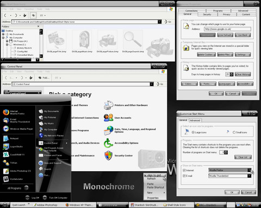Screen dimensions: 261x208
Task: Switch to the Advanced tab in Customize Start Menu
Action: [x=195, y=120]
